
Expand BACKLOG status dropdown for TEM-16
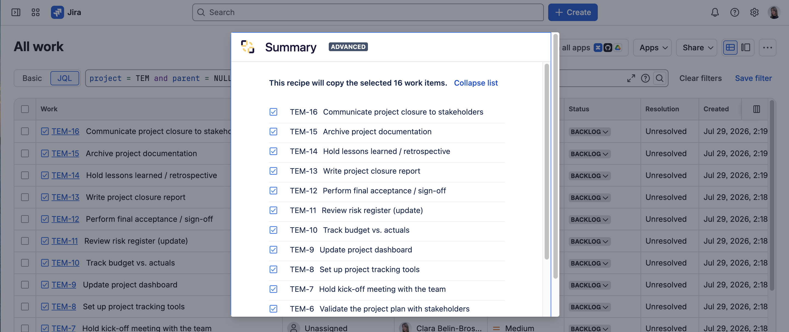point(589,132)
